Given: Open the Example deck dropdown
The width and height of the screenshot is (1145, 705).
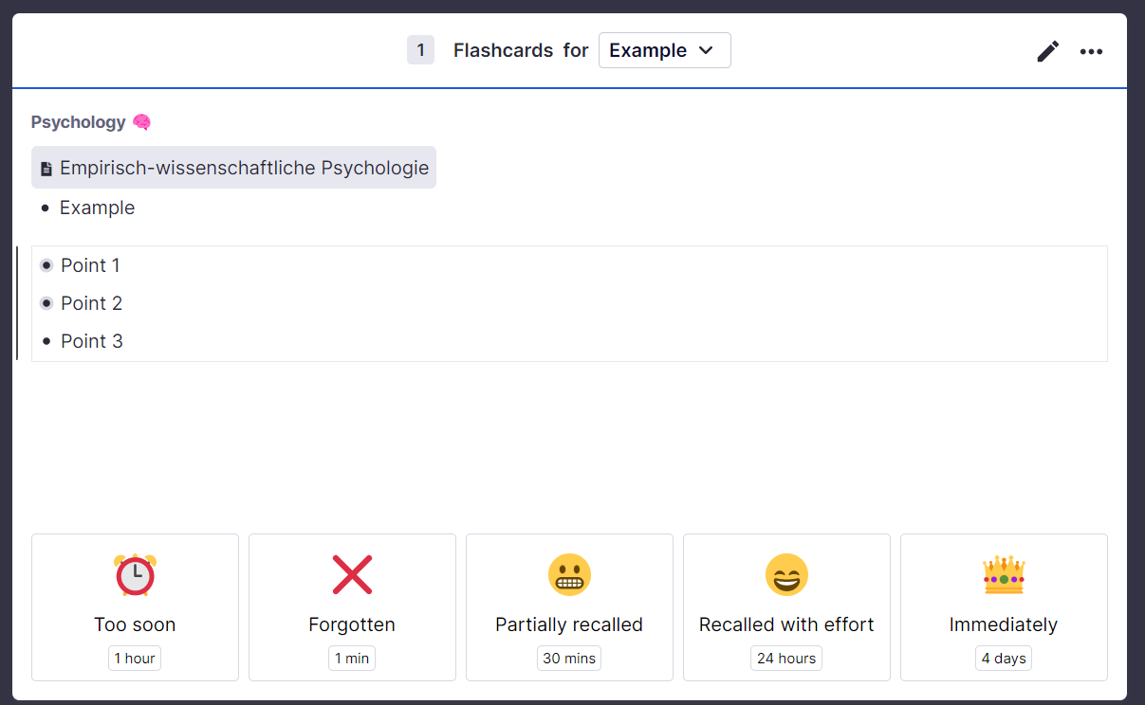Looking at the screenshot, I should pyautogui.click(x=664, y=50).
